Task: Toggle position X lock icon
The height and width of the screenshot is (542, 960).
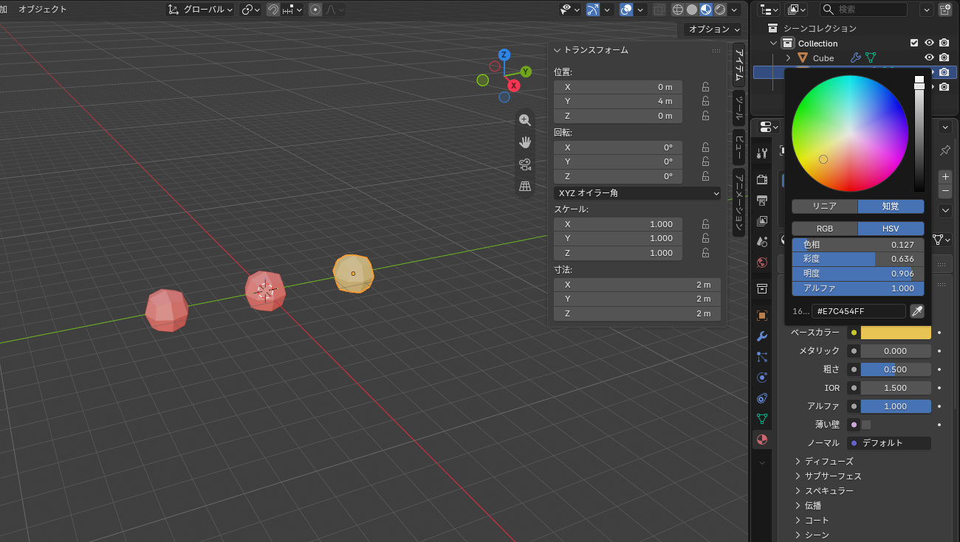Action: [x=705, y=87]
